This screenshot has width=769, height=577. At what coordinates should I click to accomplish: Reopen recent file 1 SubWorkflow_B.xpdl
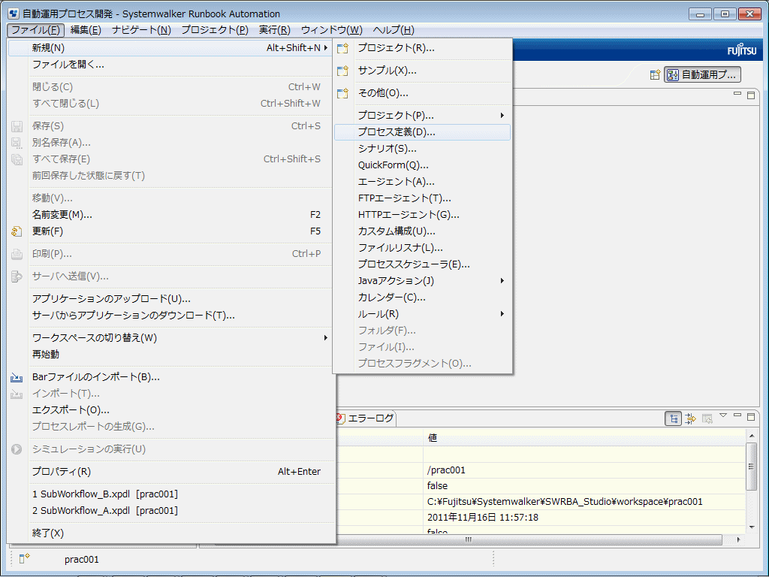170,494
